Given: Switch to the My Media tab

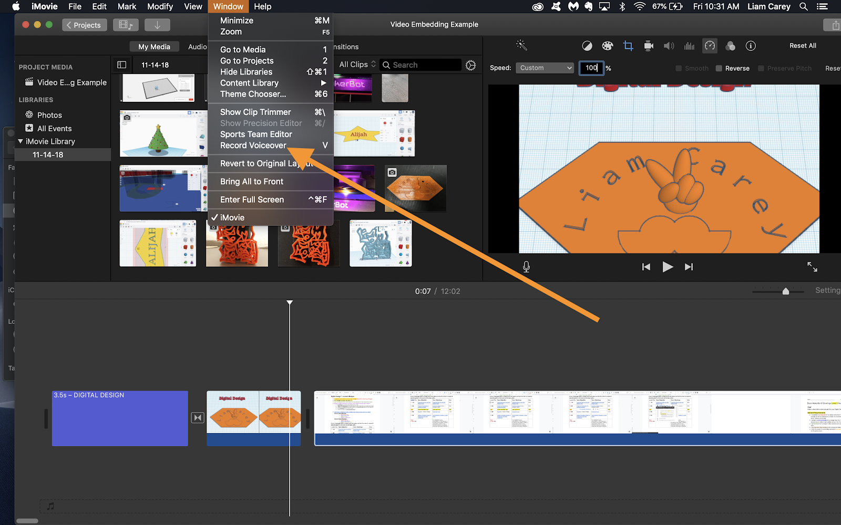Looking at the screenshot, I should tap(154, 47).
